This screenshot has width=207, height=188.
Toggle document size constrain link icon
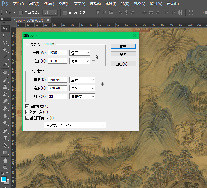coord(103,84)
